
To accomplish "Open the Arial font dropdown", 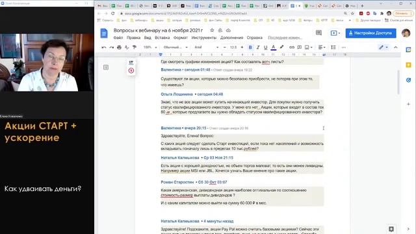I will click(x=207, y=47).
